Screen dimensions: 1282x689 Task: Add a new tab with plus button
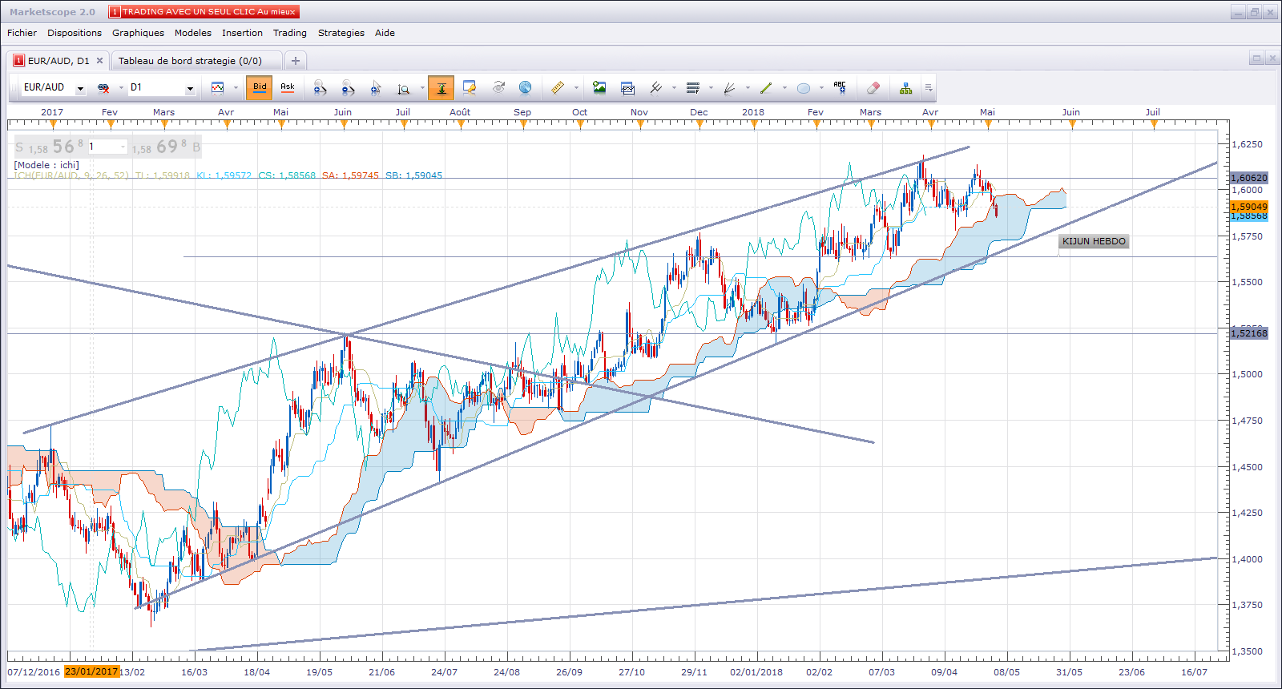pyautogui.click(x=296, y=61)
